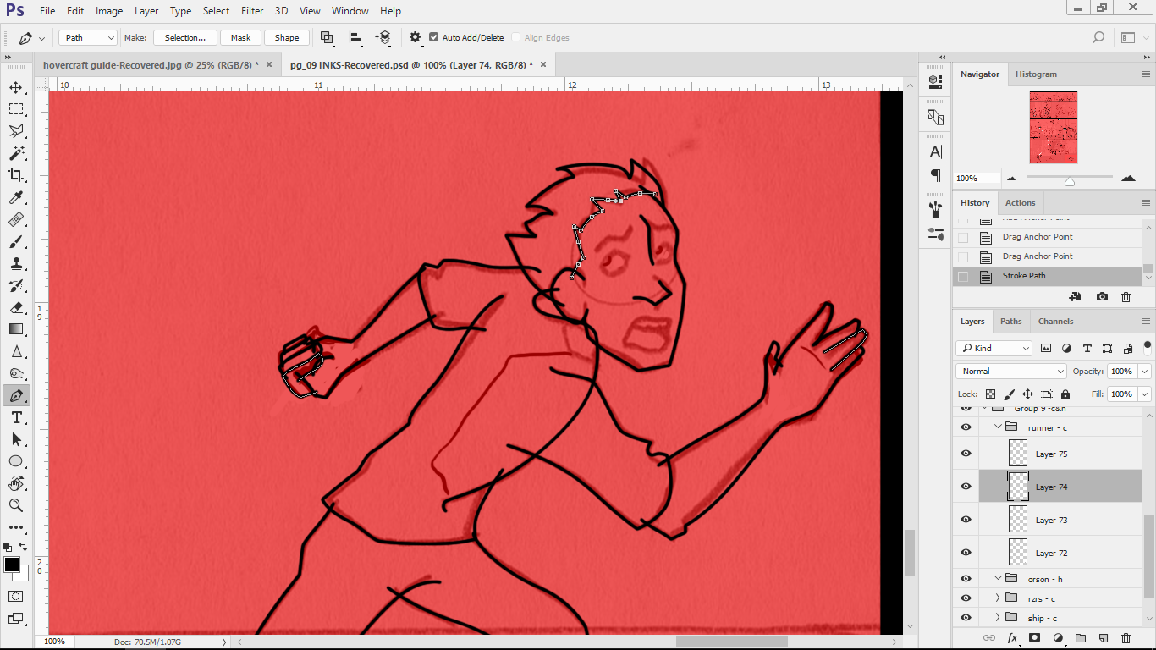Click the Selection... button
This screenshot has width=1156, height=650.
pos(185,37)
